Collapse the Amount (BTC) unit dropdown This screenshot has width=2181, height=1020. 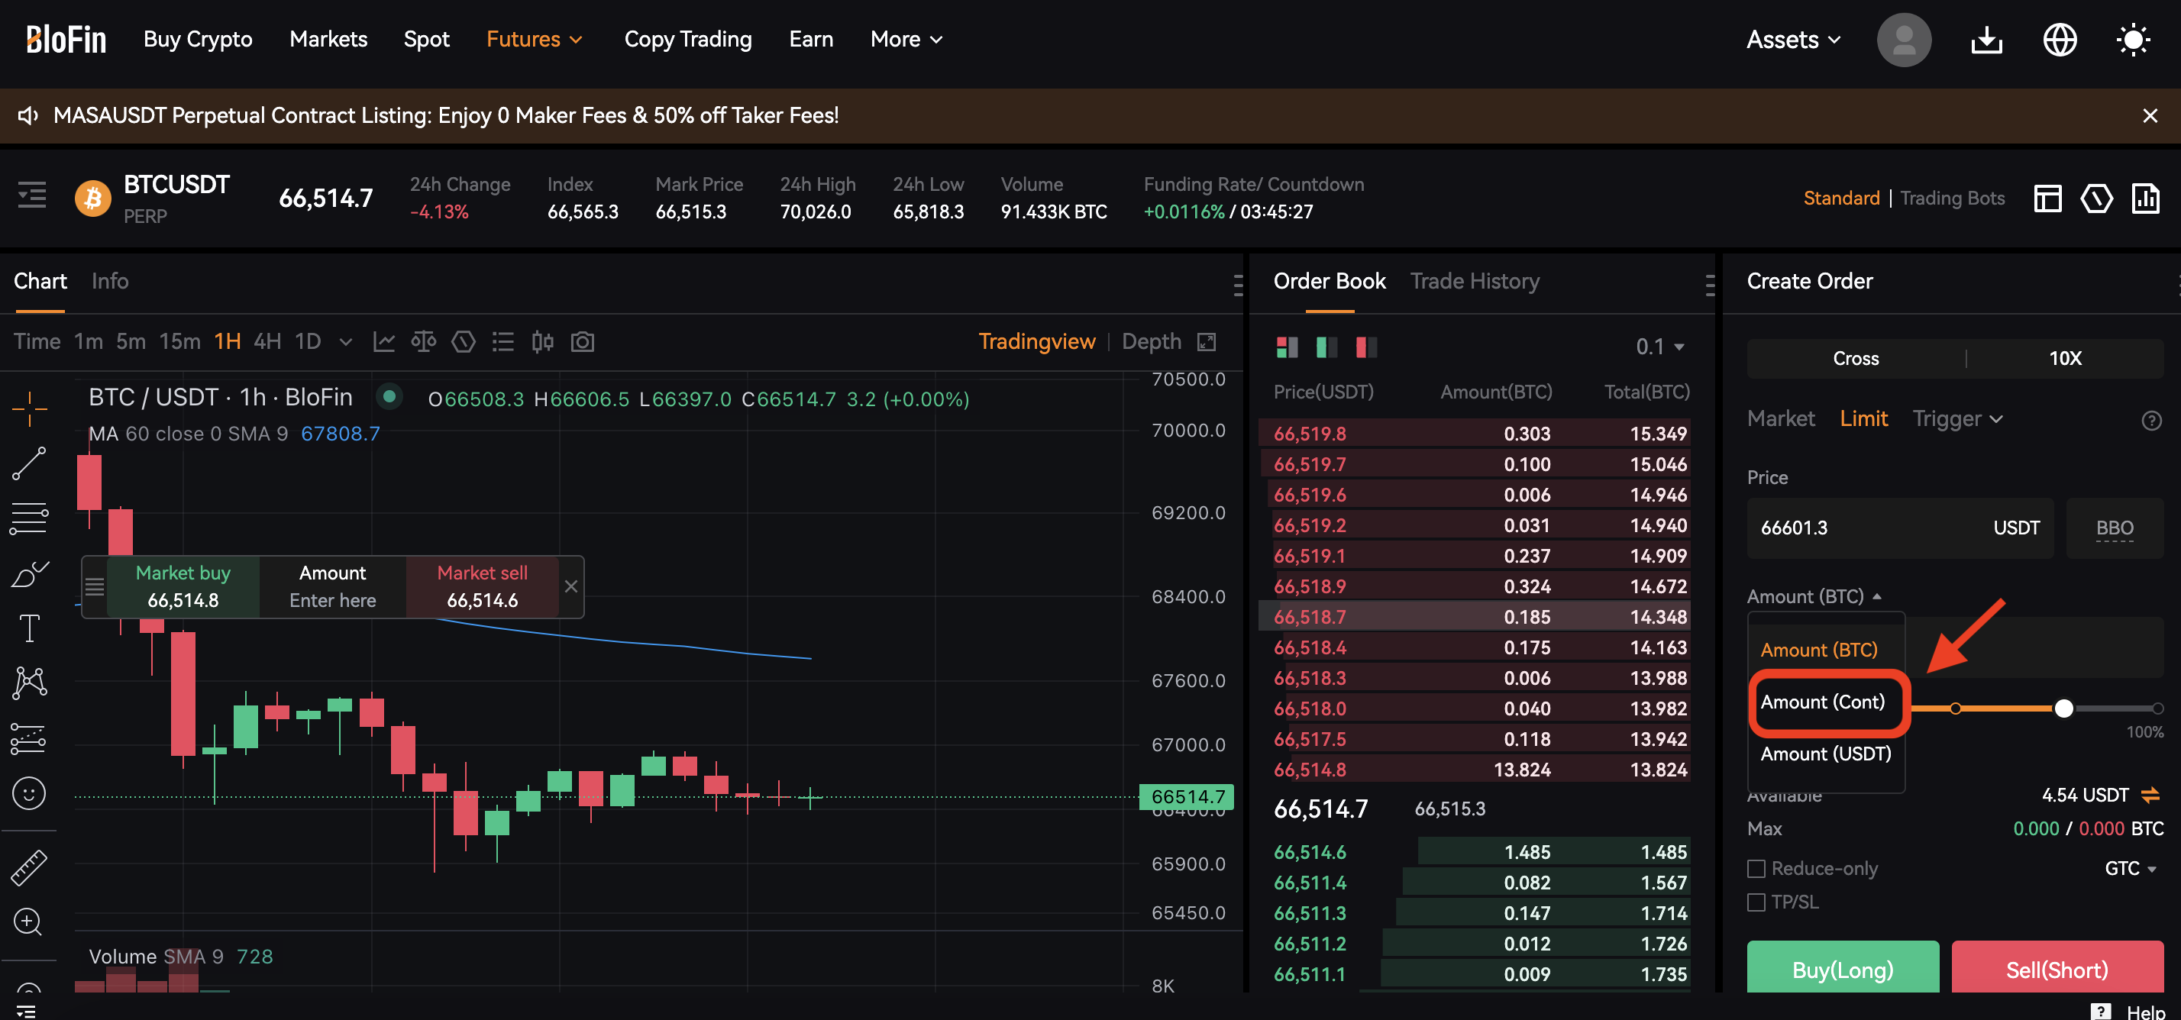click(x=1814, y=597)
